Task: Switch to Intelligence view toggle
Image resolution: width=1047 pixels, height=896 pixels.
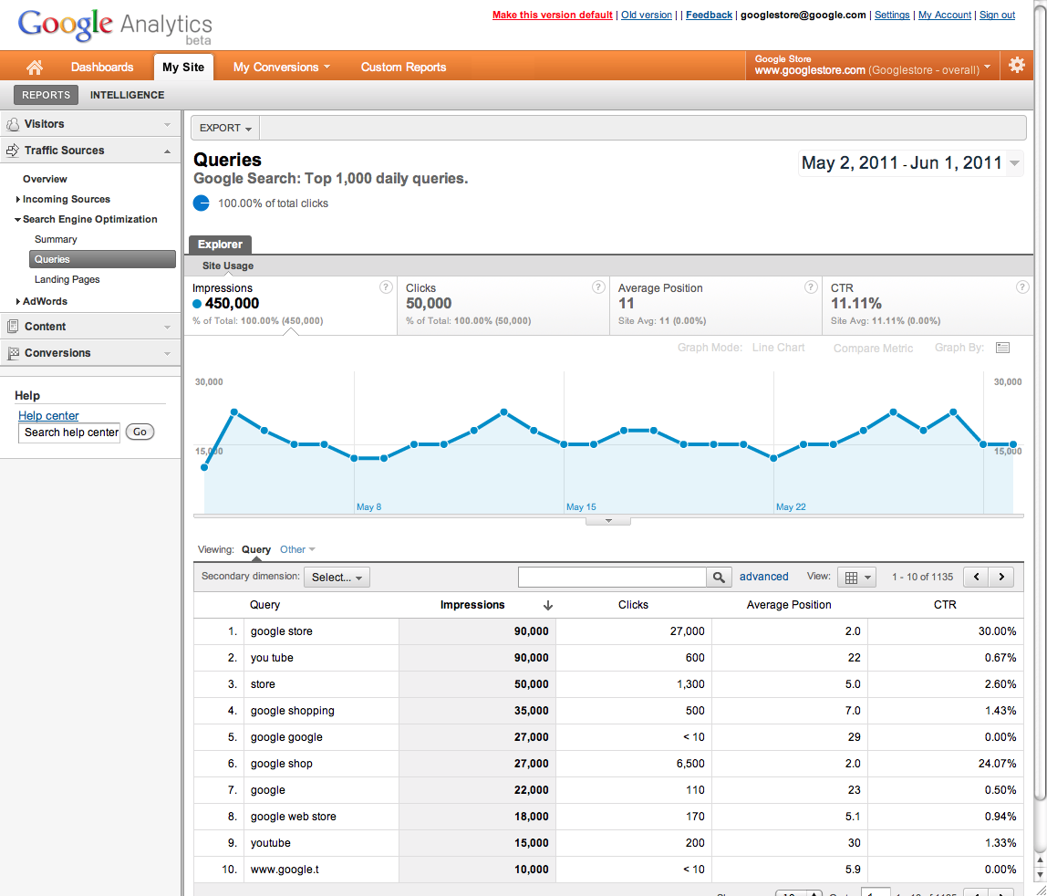Action: pyautogui.click(x=127, y=95)
